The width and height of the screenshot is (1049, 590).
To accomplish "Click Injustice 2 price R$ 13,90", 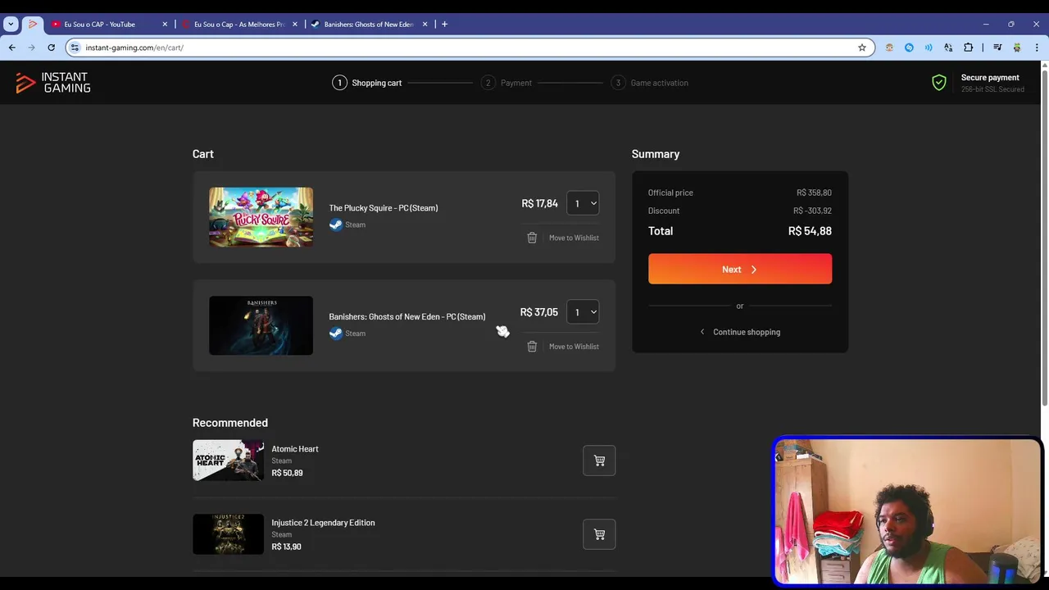I will point(286,547).
